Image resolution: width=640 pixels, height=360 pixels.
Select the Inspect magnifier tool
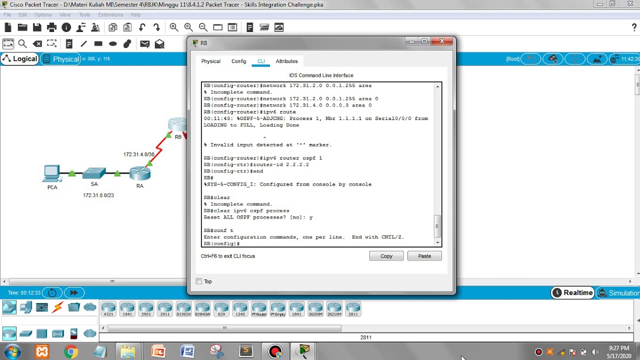tap(22, 44)
